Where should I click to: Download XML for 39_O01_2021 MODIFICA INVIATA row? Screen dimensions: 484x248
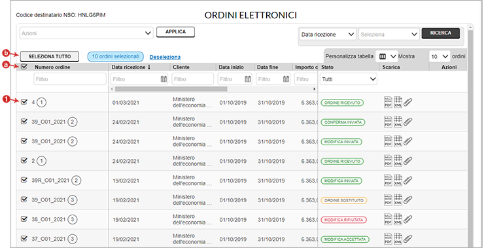coord(398,141)
